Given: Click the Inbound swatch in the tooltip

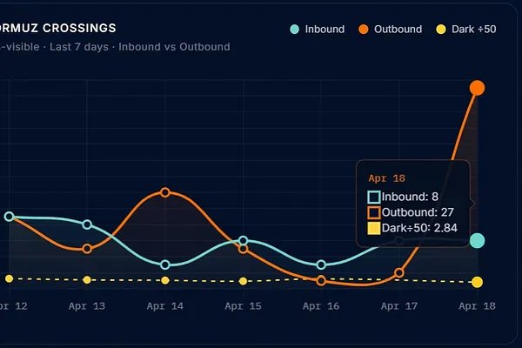Looking at the screenshot, I should (374, 197).
